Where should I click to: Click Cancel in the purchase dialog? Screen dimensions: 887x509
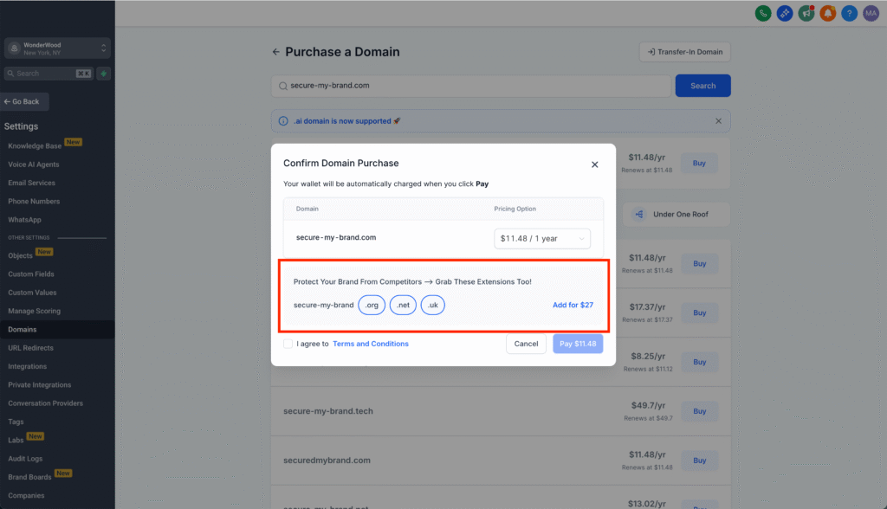526,344
